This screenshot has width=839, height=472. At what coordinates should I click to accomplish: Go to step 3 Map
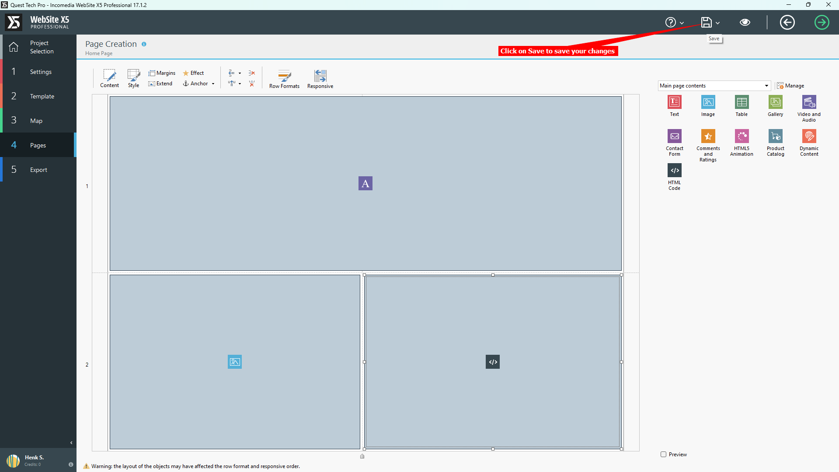click(x=38, y=121)
